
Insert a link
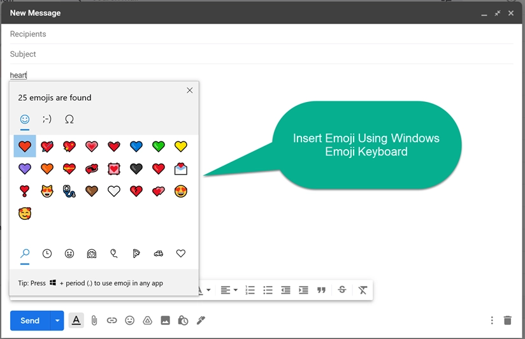pyautogui.click(x=112, y=321)
